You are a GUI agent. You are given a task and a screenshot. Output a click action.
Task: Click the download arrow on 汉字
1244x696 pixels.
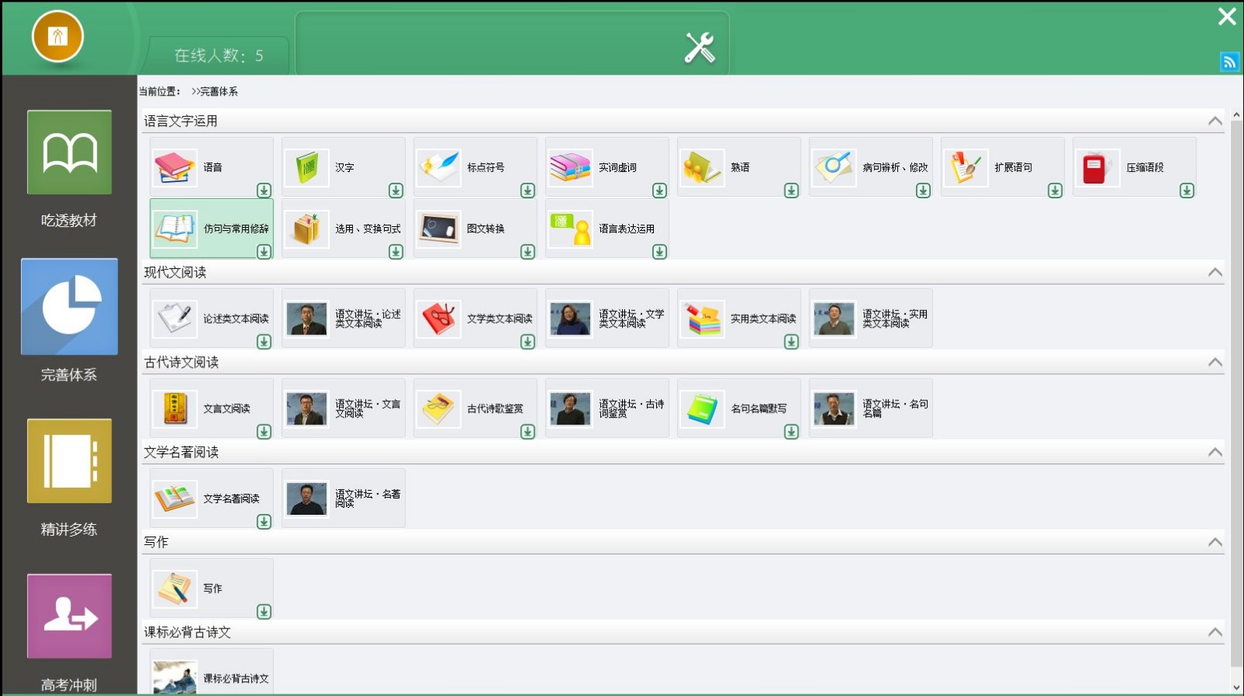[x=396, y=191]
